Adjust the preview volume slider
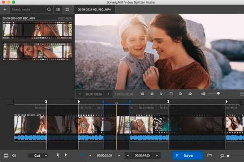The height and width of the screenshot is (162, 244). (x=218, y=93)
